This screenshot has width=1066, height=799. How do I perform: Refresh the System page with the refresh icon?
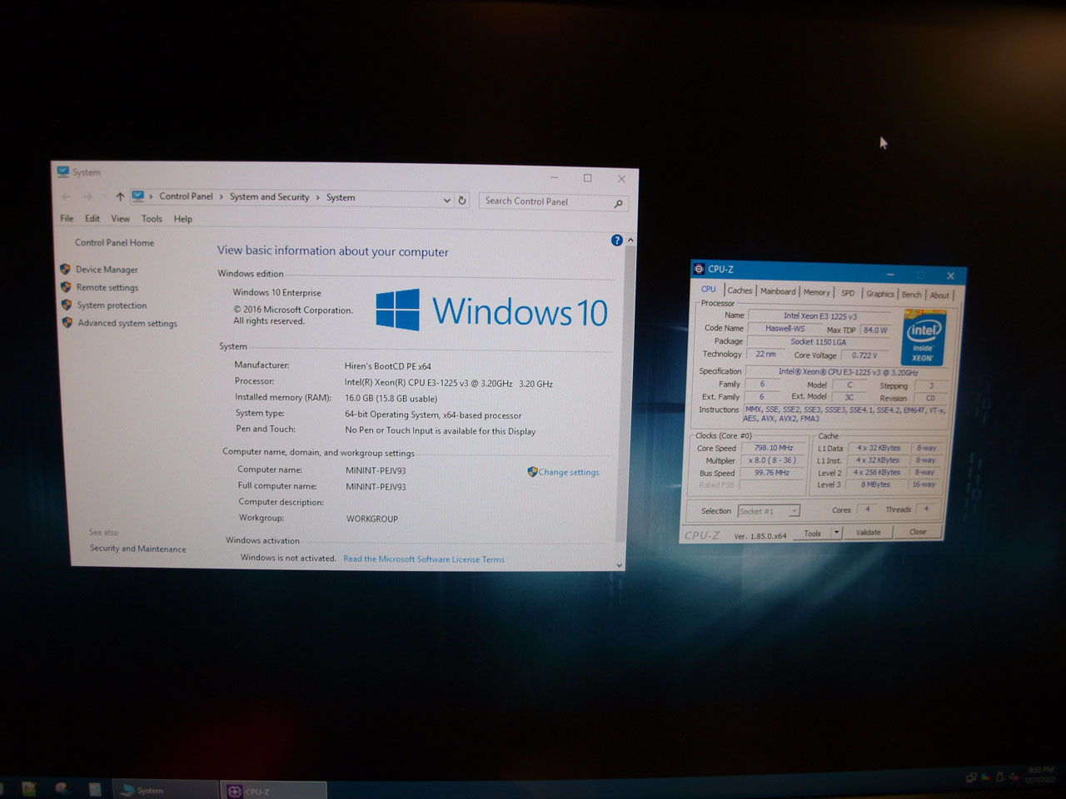click(462, 201)
